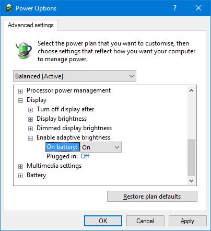
Task: Expand the Battery tree node
Action: pyautogui.click(x=20, y=176)
